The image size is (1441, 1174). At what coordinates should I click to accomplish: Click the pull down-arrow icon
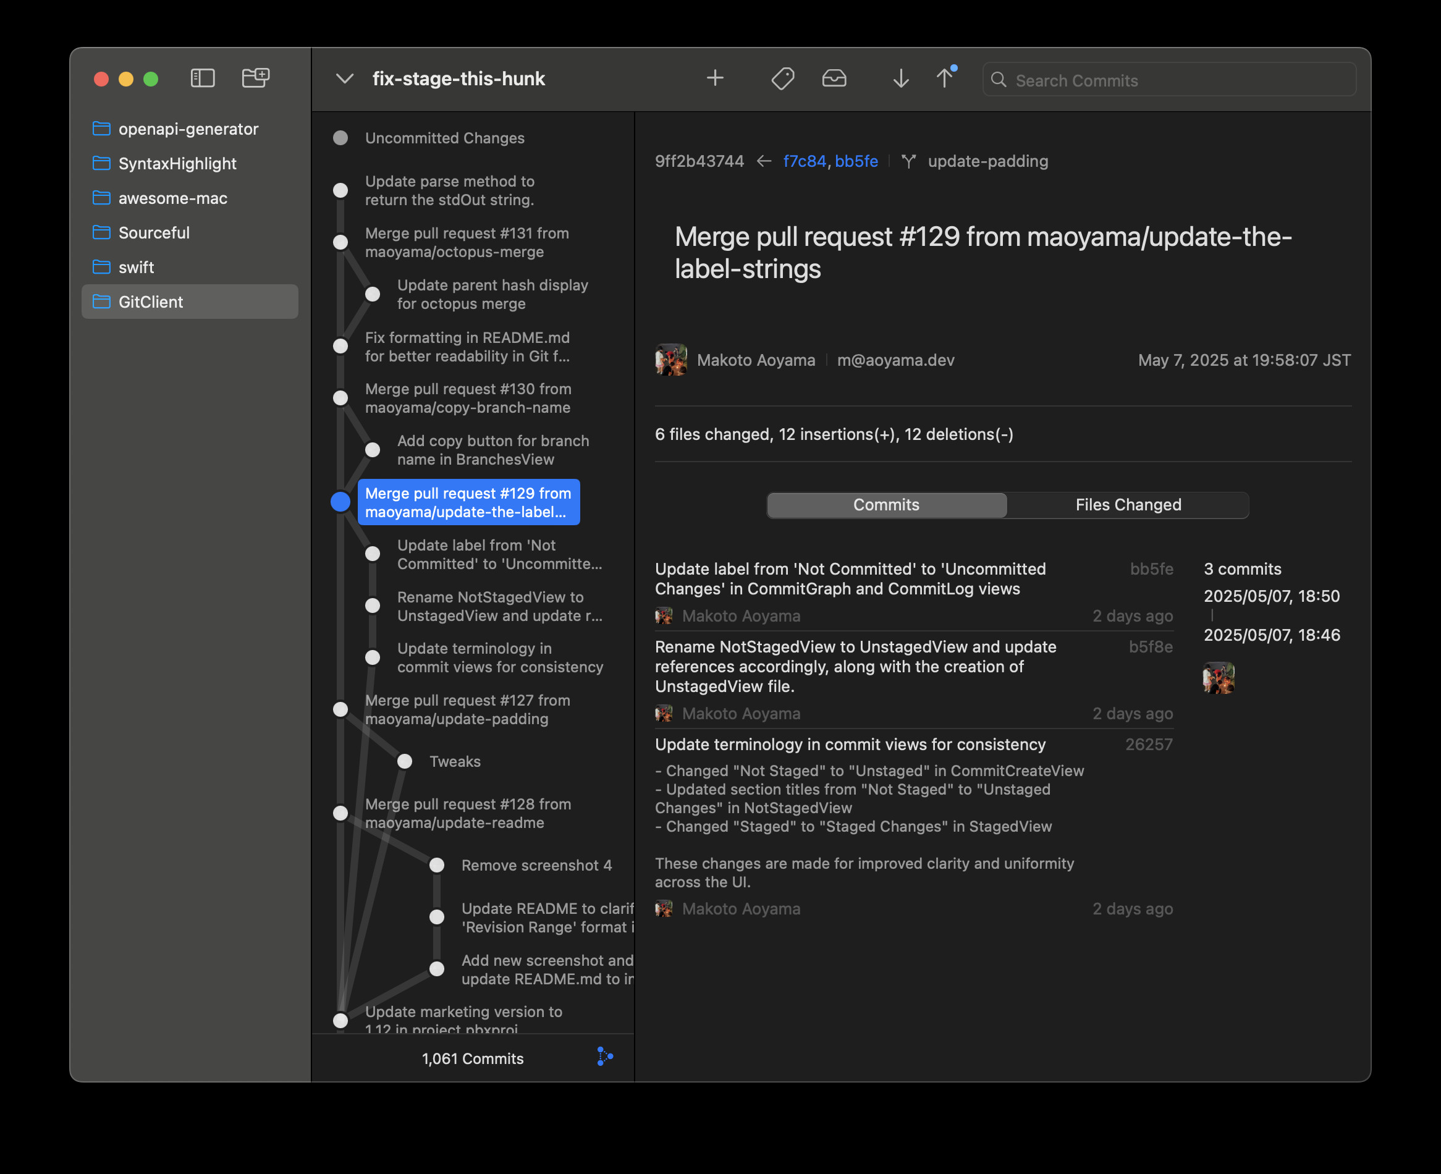point(900,78)
